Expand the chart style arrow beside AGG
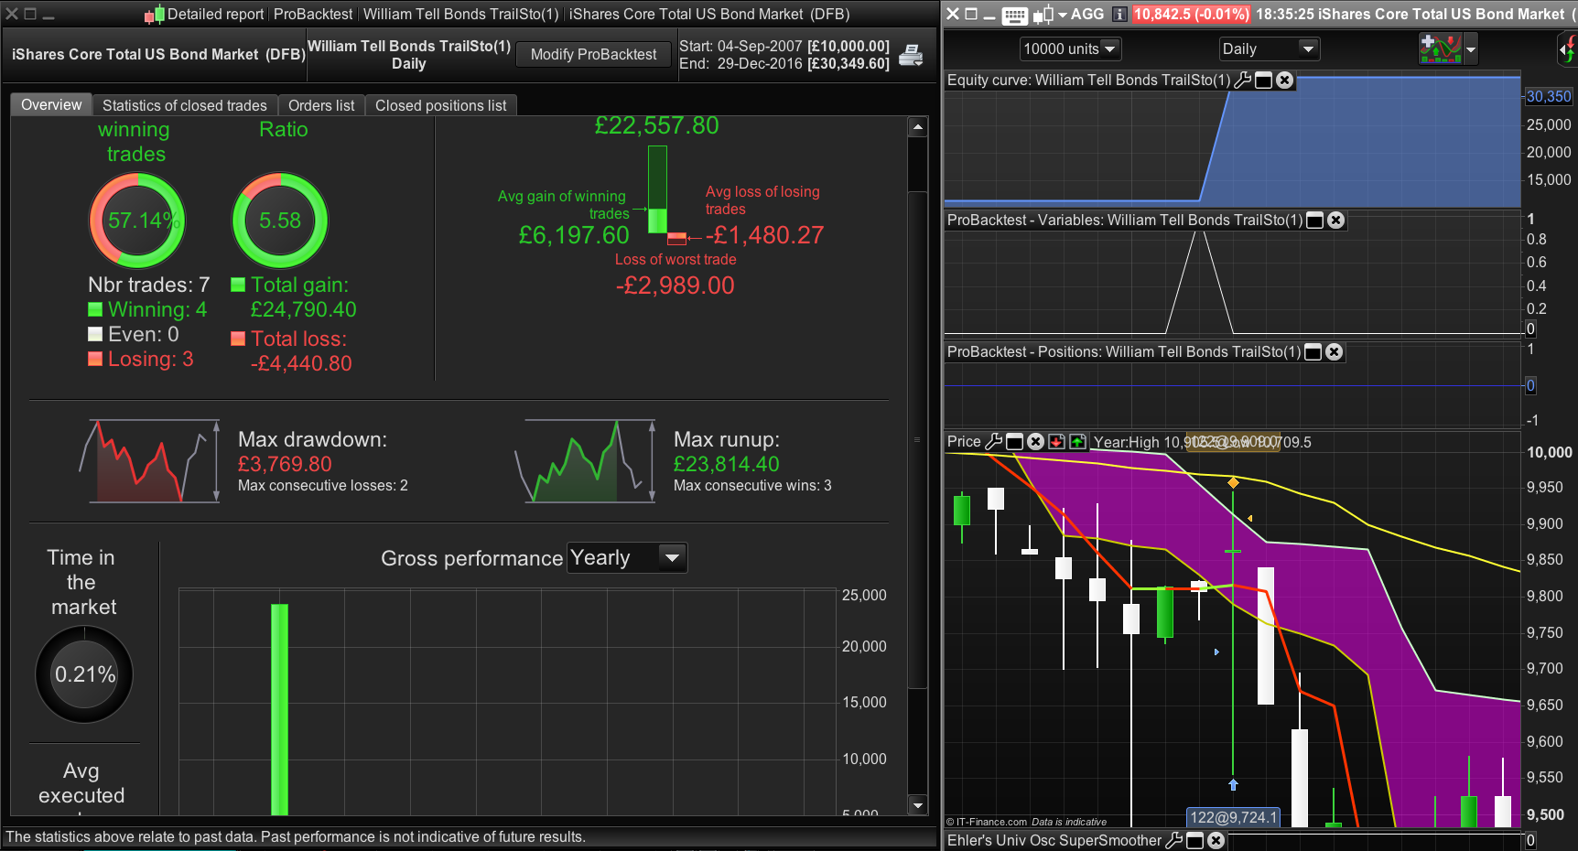The image size is (1578, 851). (1062, 15)
